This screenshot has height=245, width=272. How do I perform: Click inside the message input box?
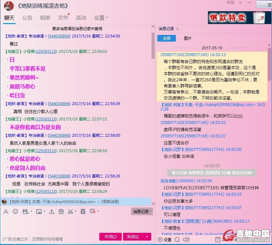(x=76, y=224)
